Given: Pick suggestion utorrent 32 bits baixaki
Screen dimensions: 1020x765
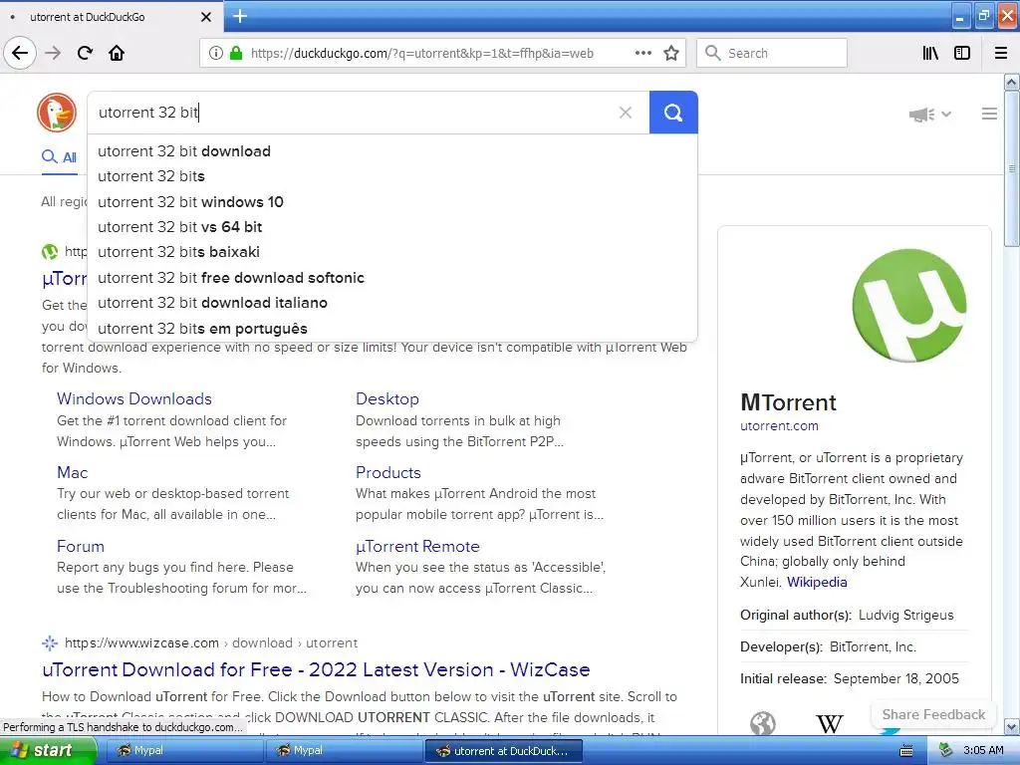Looking at the screenshot, I should point(392,252).
